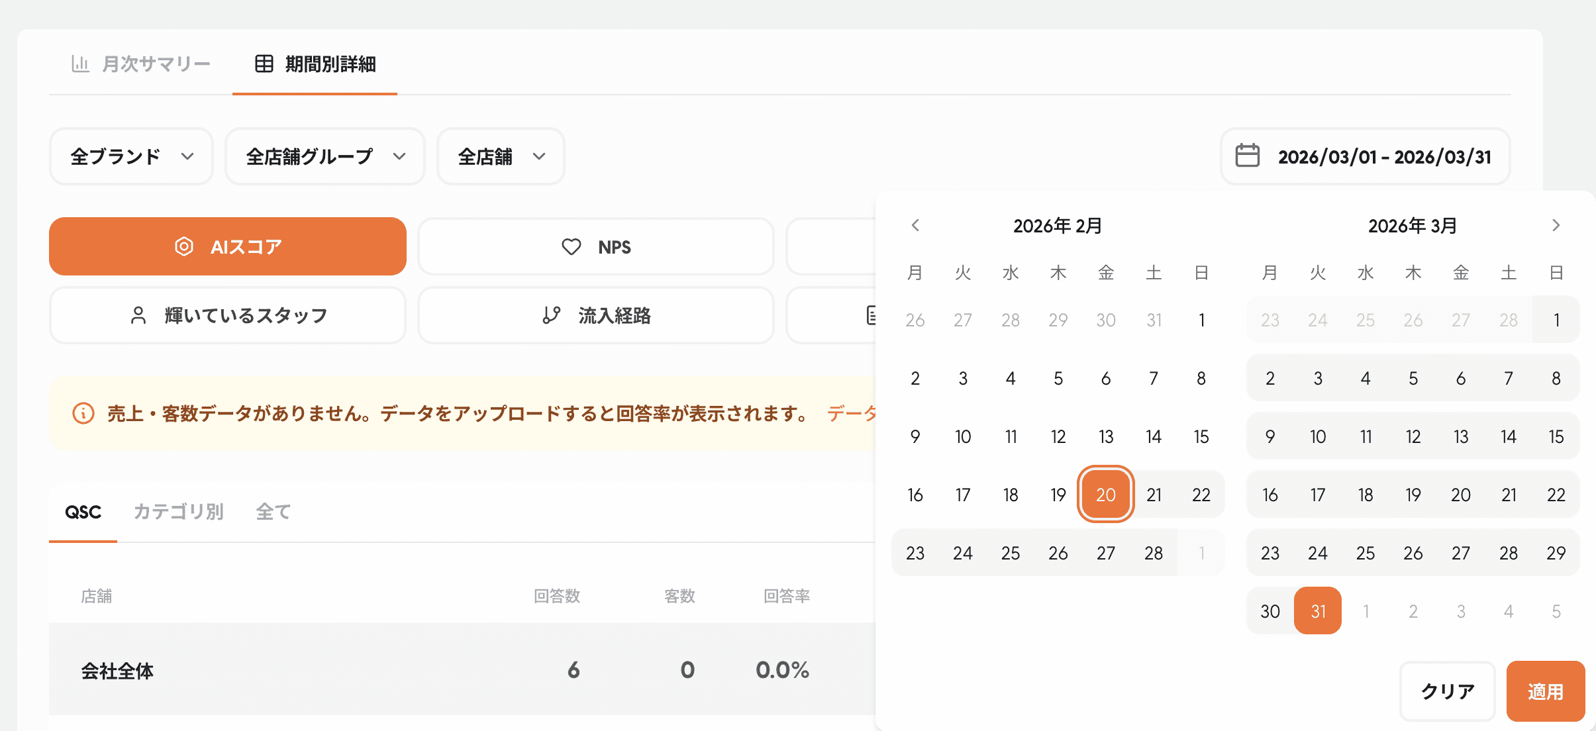Pick February 14 in the left calendar
This screenshot has width=1596, height=731.
[1153, 437]
